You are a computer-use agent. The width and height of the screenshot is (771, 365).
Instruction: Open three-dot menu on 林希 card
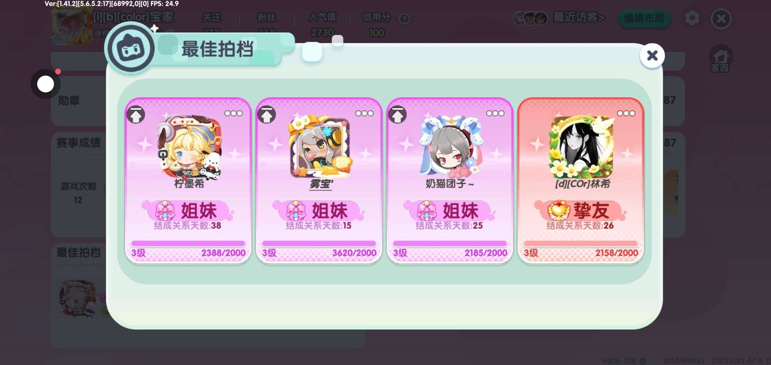pyautogui.click(x=626, y=114)
